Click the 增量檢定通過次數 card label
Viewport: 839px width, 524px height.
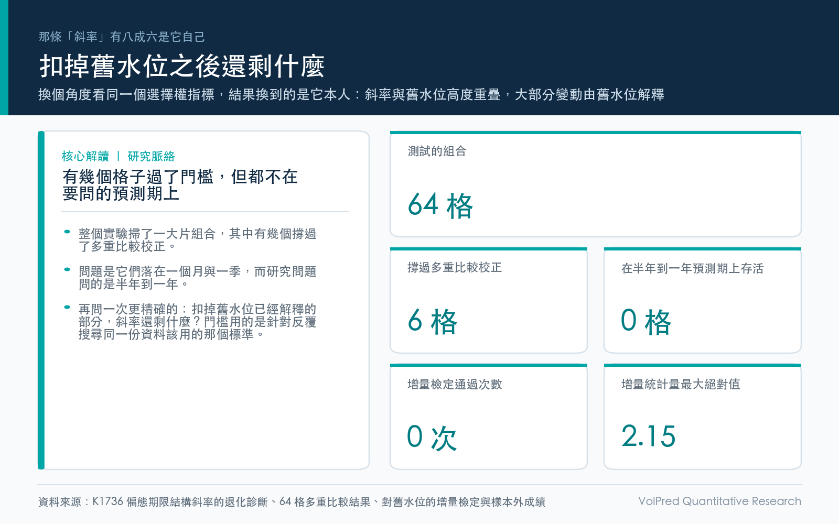(x=455, y=384)
